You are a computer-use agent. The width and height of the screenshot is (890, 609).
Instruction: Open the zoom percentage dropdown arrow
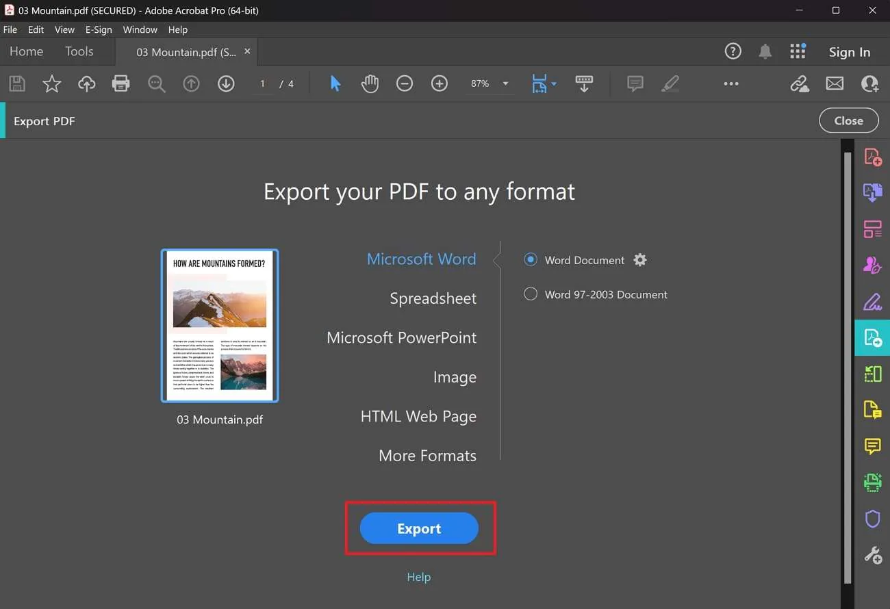pos(505,83)
